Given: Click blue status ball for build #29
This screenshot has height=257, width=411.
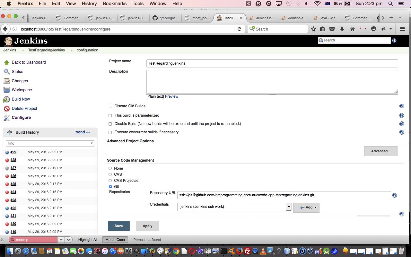Looking at the screenshot, I should 7,153.
